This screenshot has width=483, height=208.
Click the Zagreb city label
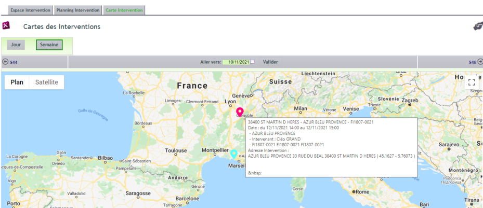(x=410, y=100)
